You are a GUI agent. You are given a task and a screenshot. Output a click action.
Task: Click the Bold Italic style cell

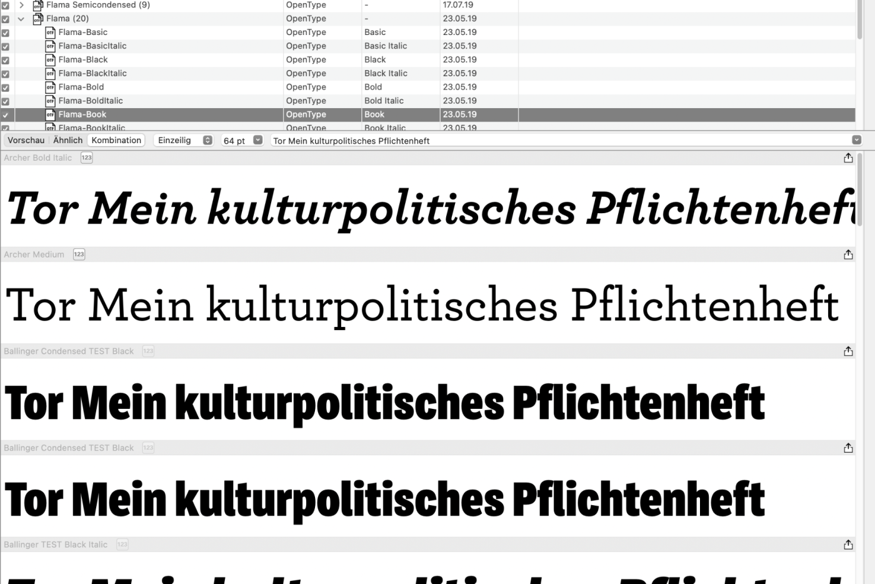click(384, 101)
